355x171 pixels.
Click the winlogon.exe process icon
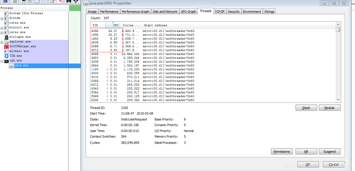click(6, 37)
